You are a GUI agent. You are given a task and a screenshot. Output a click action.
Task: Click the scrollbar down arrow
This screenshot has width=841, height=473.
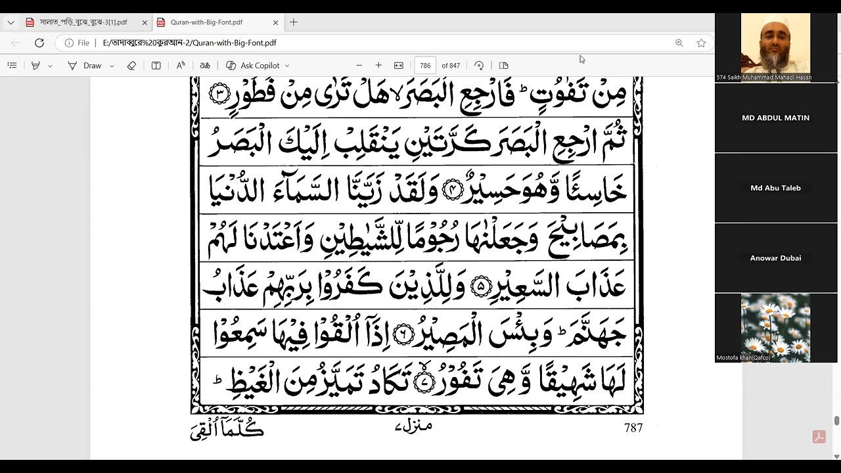836,456
